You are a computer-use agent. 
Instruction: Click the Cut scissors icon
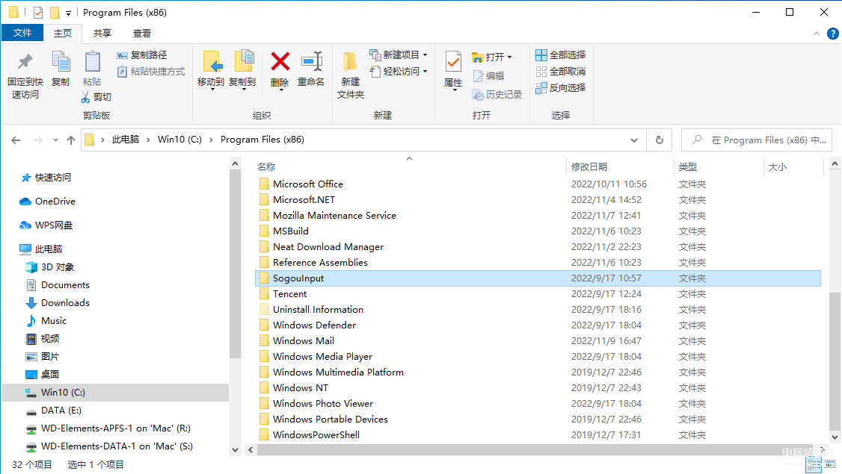tap(85, 97)
